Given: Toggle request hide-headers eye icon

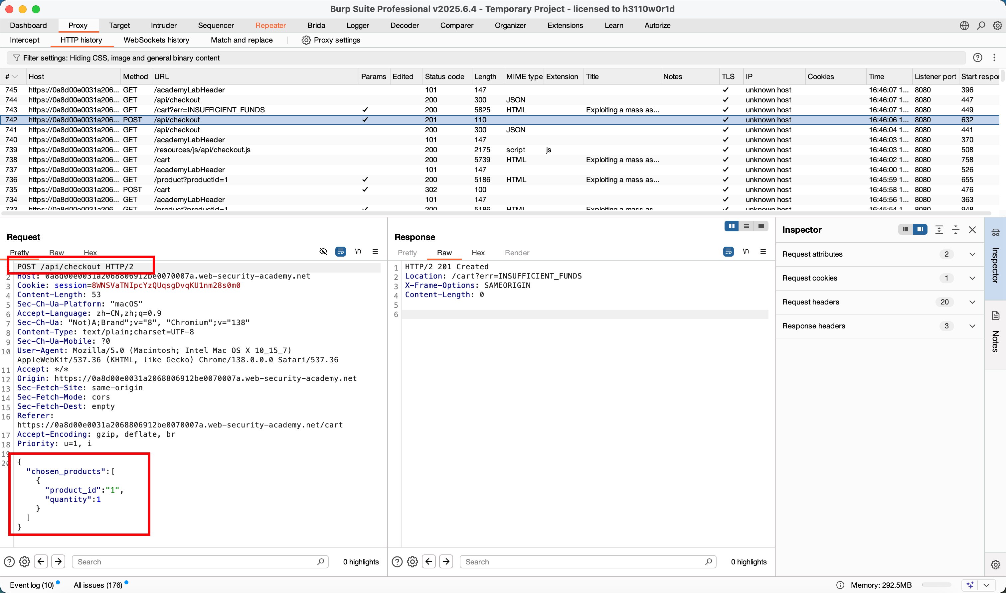Looking at the screenshot, I should click(323, 251).
